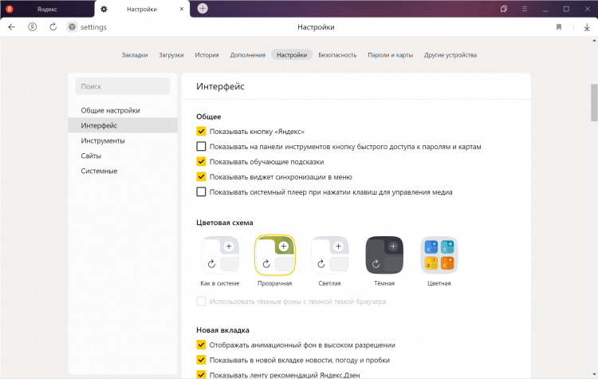Screen dimensions: 598x379
Task: Choose the Светлая color scheme
Action: (329, 255)
